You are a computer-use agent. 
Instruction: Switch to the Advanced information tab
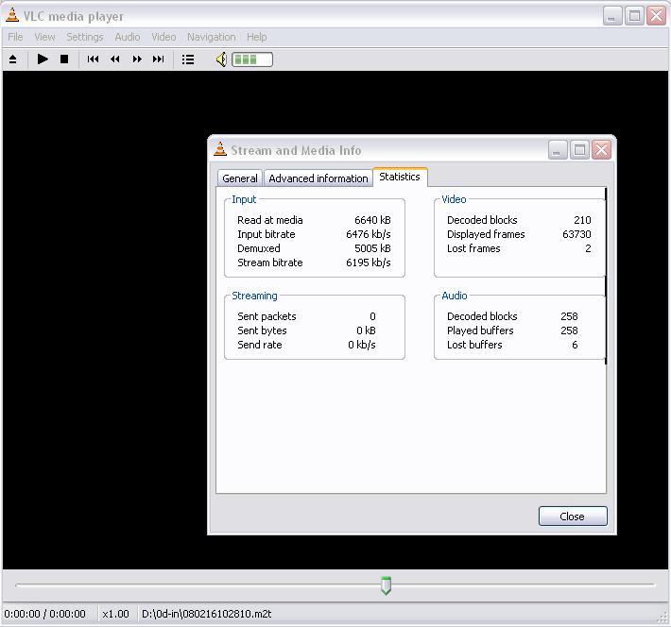tap(318, 178)
